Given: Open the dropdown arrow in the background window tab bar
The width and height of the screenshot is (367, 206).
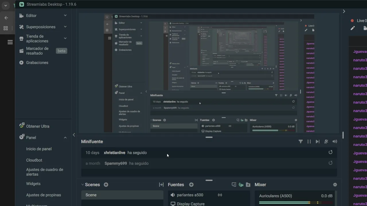Looking at the screenshot, I should pyautogui.click(x=5, y=5).
